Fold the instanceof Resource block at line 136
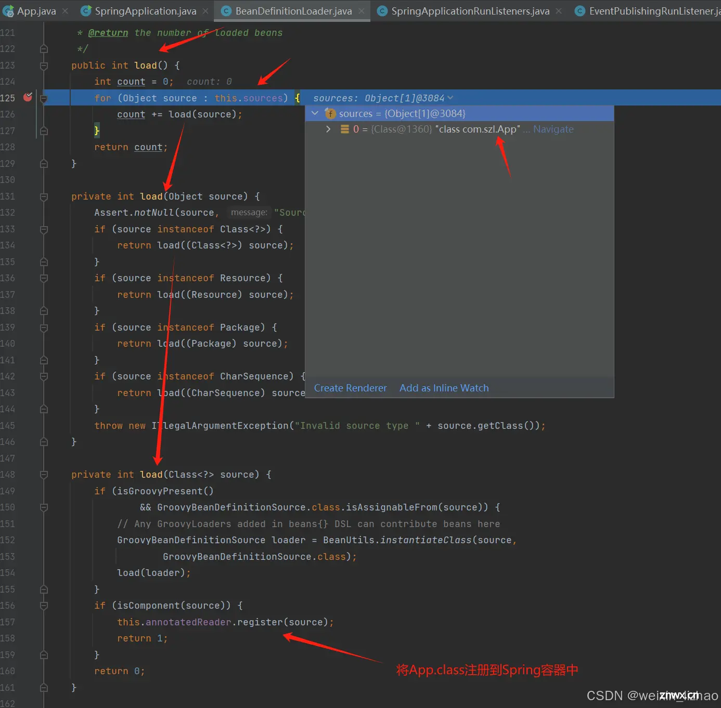The image size is (721, 708). pos(44,278)
